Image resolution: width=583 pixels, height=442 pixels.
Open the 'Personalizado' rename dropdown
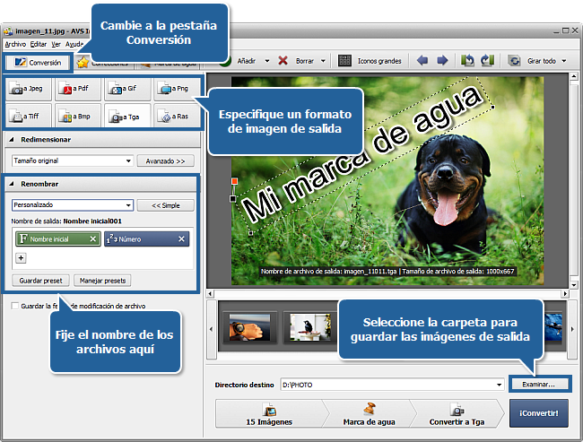pos(128,205)
